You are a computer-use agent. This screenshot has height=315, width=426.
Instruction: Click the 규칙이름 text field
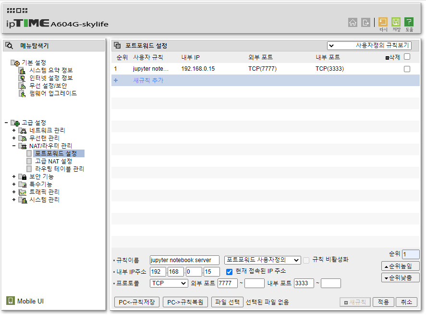(184, 260)
